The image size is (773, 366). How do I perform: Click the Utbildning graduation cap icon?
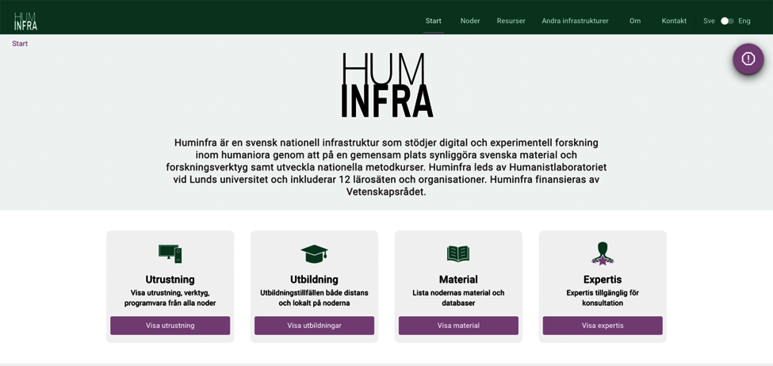[314, 254]
